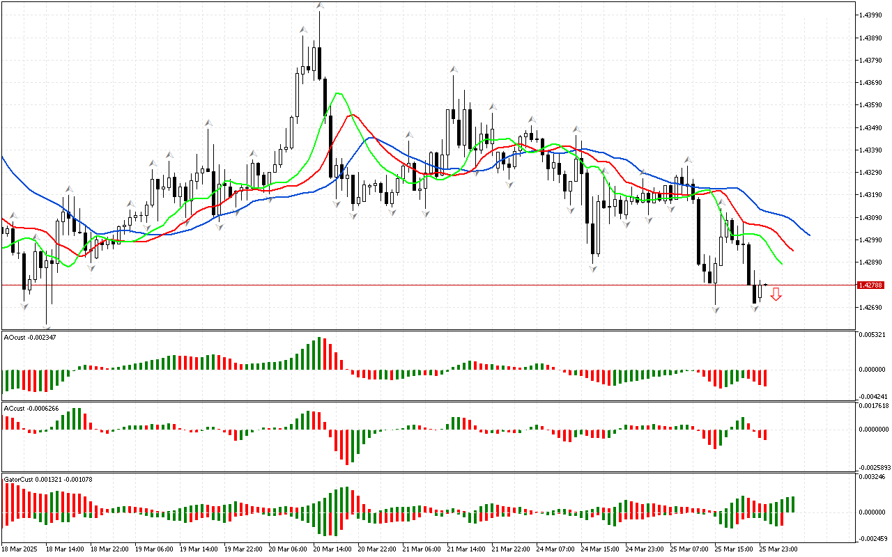Click the 25 Mar 15:00 time label

tap(735, 549)
